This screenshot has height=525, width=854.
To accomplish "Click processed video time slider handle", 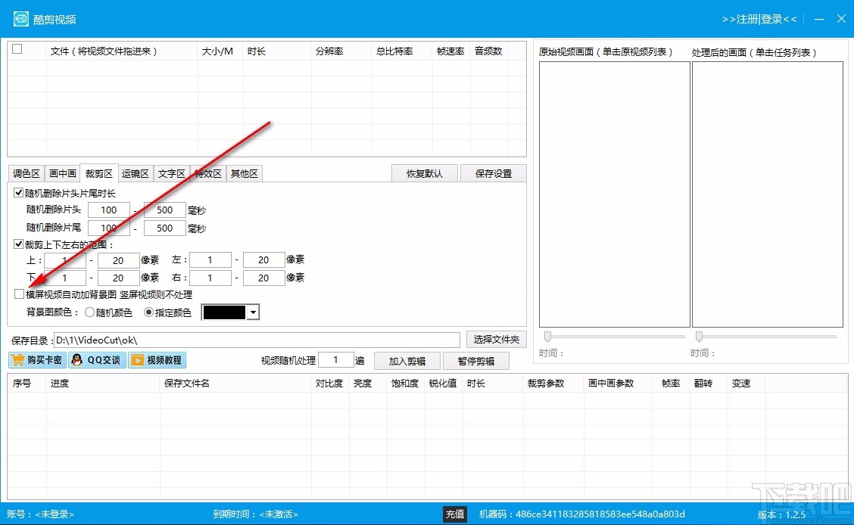I will coord(699,337).
